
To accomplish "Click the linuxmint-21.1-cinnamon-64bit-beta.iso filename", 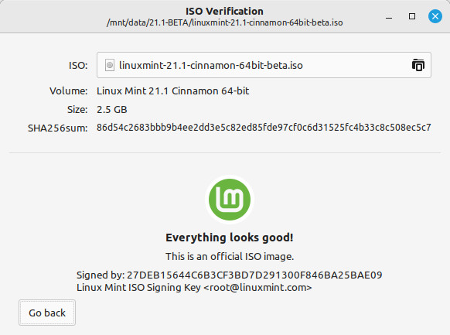I will (x=211, y=65).
